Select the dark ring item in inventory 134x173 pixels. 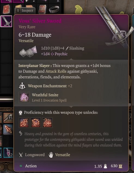click(x=54, y=9)
